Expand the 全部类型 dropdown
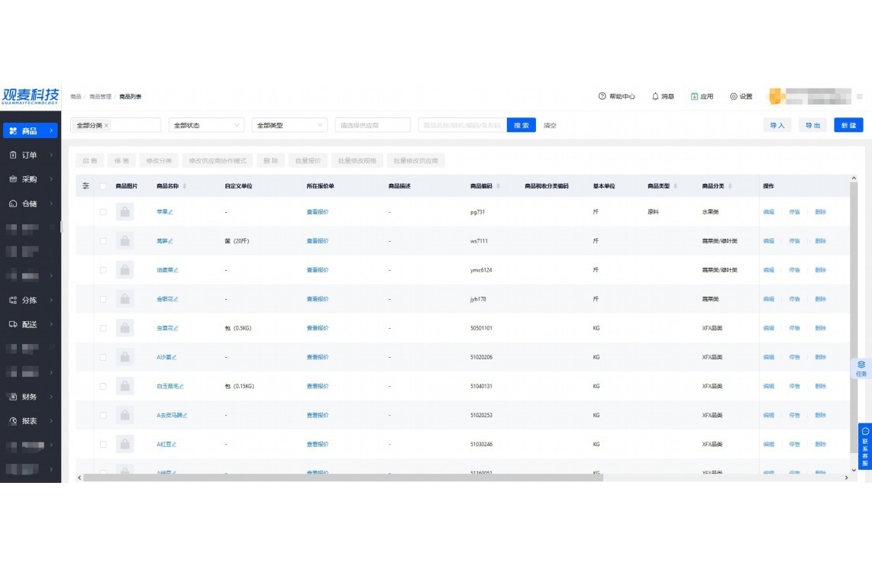The height and width of the screenshot is (566, 872). click(289, 125)
